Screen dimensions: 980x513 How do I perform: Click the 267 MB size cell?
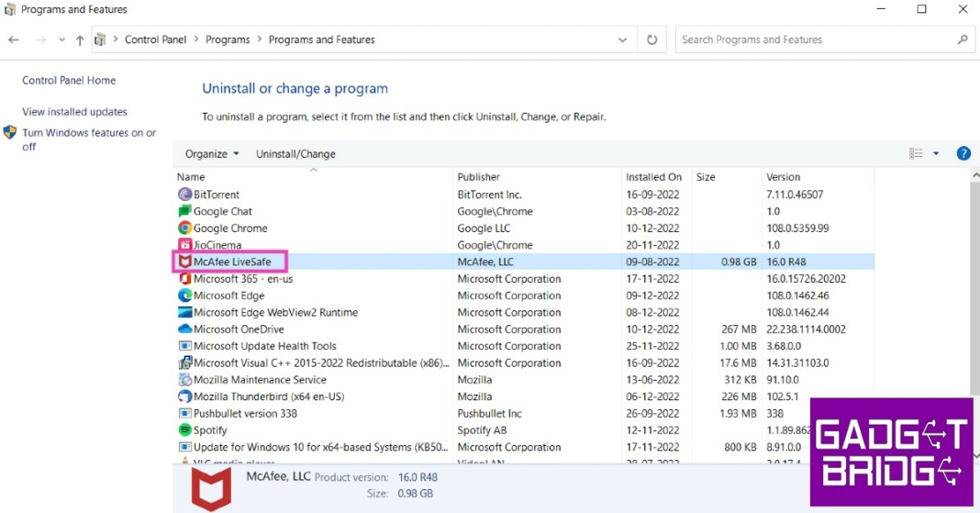pyautogui.click(x=739, y=329)
